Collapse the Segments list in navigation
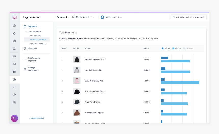This screenshot has height=134, width=219. [x=32, y=26]
